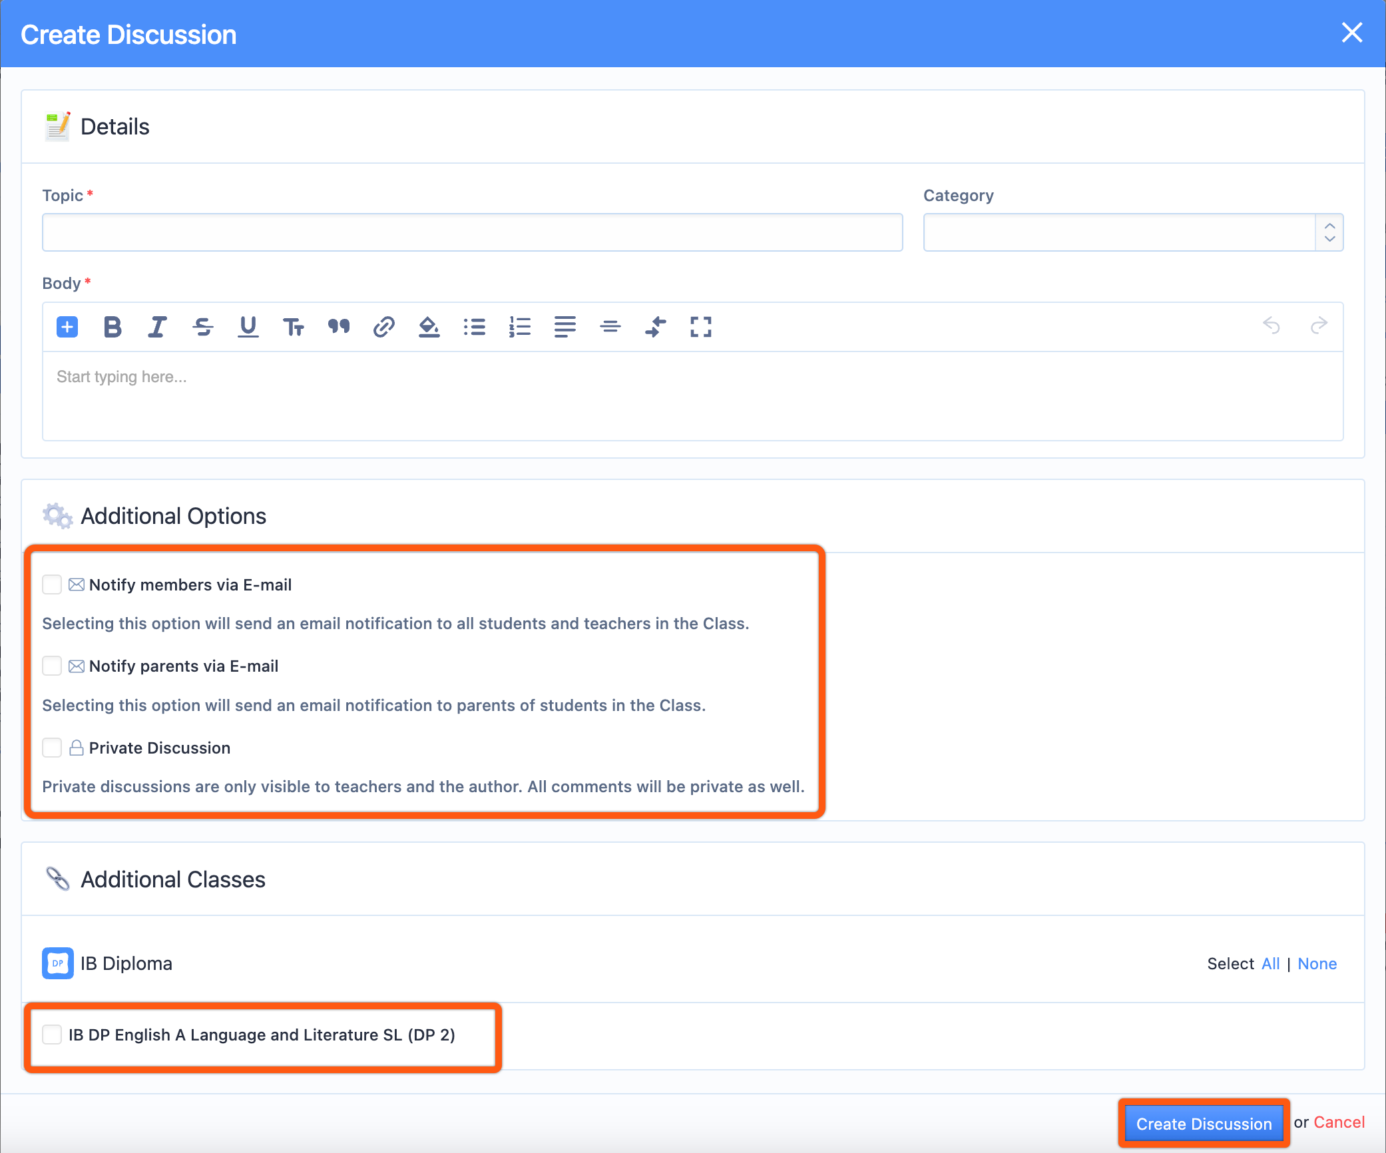
Task: Underline the selected text
Action: pyautogui.click(x=248, y=327)
